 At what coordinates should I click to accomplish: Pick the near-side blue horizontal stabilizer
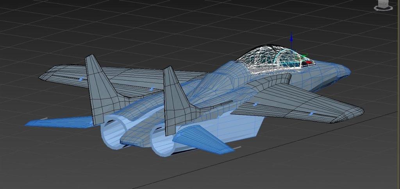203,141
